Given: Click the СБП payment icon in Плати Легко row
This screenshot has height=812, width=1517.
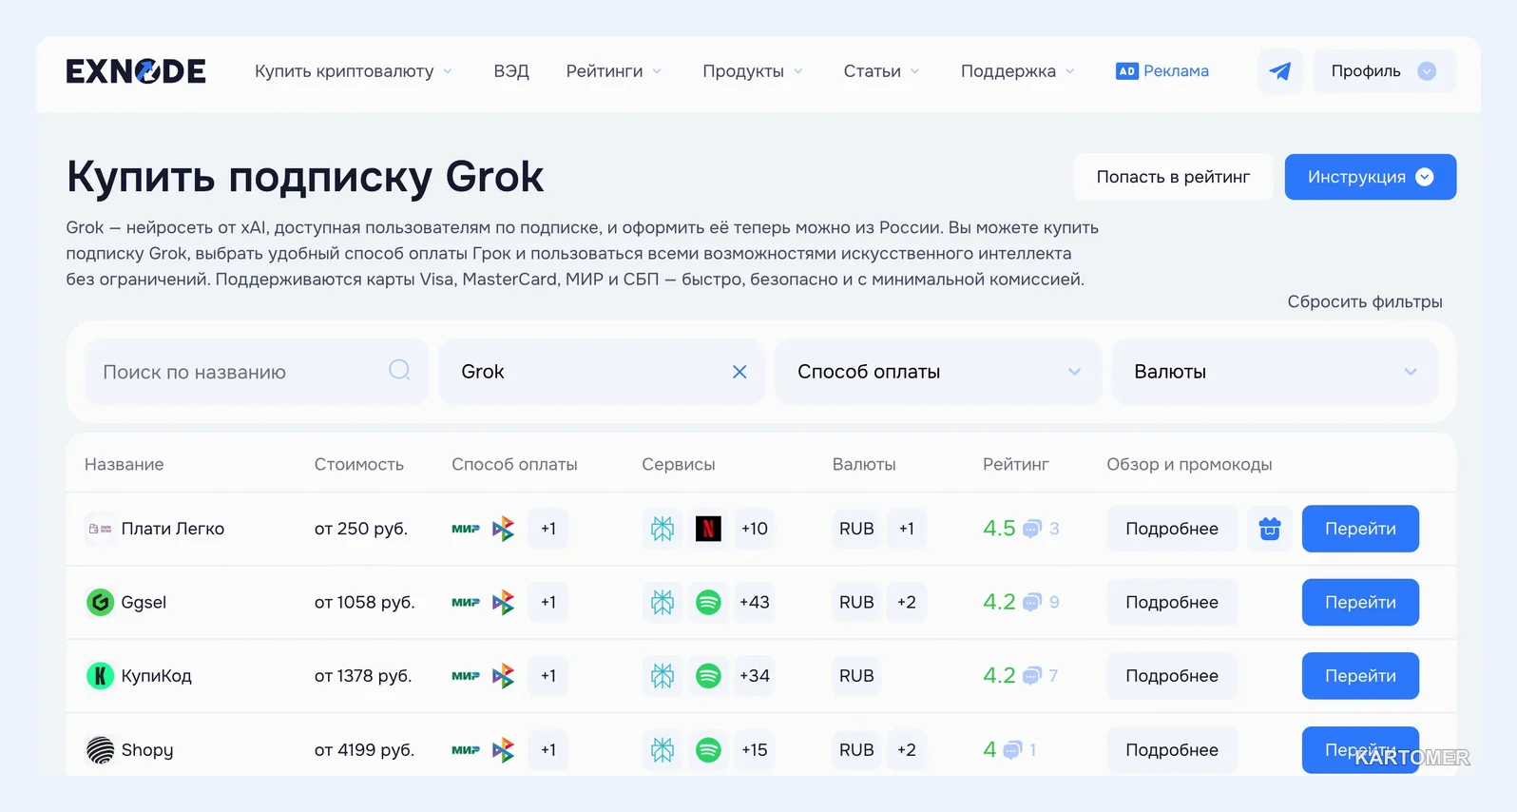Looking at the screenshot, I should [x=503, y=529].
